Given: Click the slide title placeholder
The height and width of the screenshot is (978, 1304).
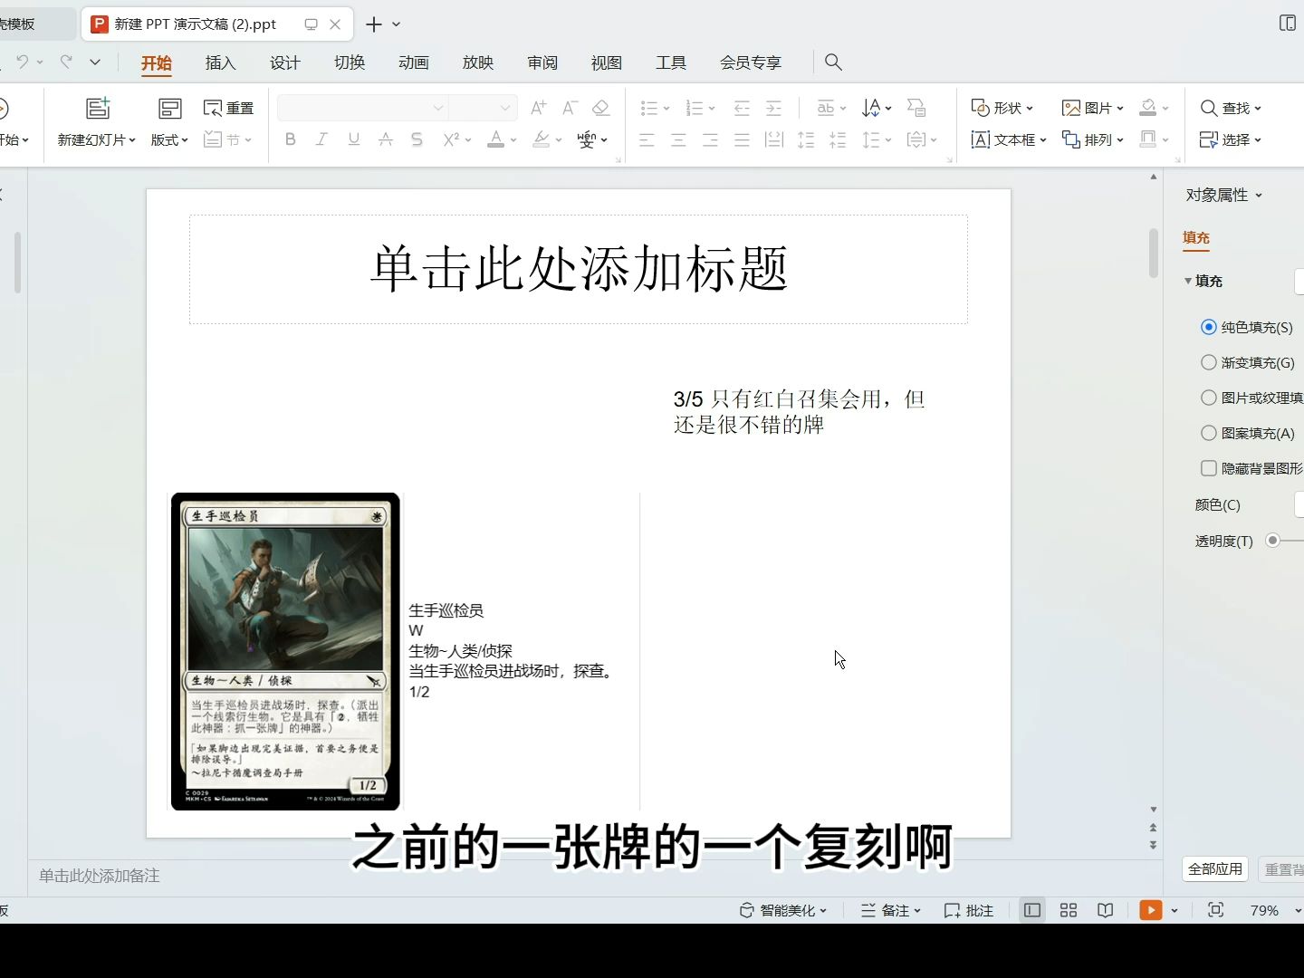Looking at the screenshot, I should pos(579,269).
